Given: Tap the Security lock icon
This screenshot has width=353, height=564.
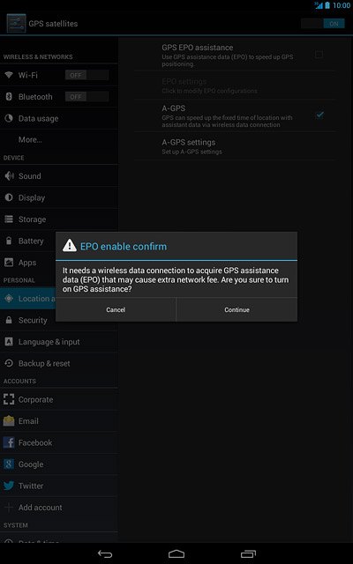Looking at the screenshot, I should [x=9, y=320].
